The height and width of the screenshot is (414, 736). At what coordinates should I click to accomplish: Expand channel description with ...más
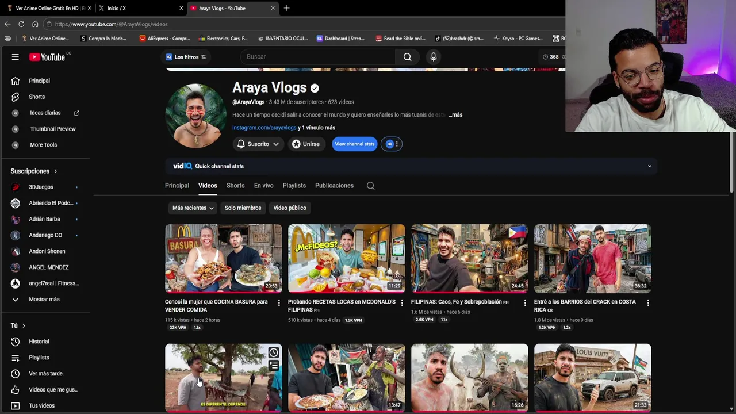pyautogui.click(x=455, y=115)
